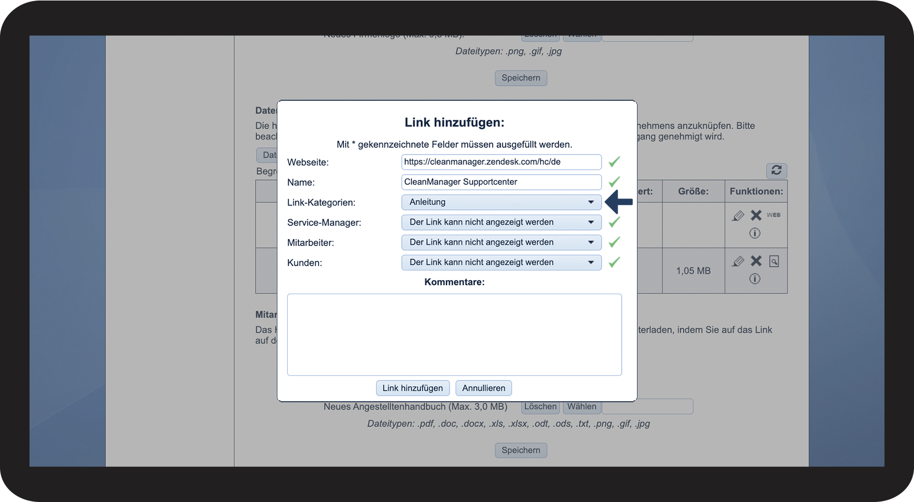914x502 pixels.
Task: Click the Link-Kategorien: label
Action: click(x=321, y=203)
